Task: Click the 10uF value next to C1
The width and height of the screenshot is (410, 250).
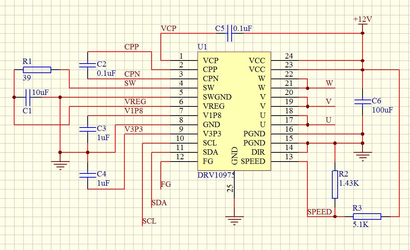Action: pos(40,92)
